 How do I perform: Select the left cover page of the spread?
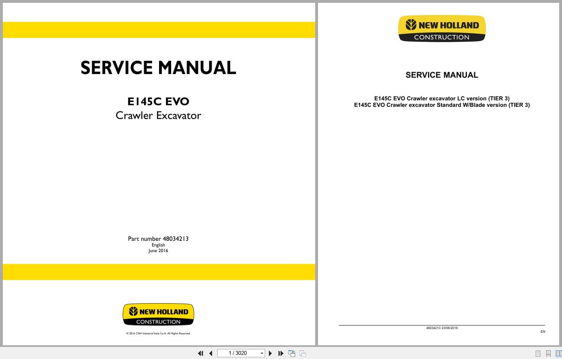(x=158, y=174)
